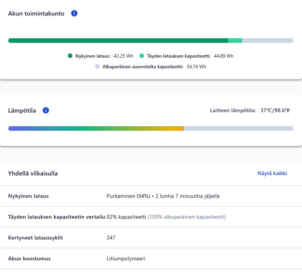Click the temperature gradient bar
The height and width of the screenshot is (274, 302).
(150, 128)
